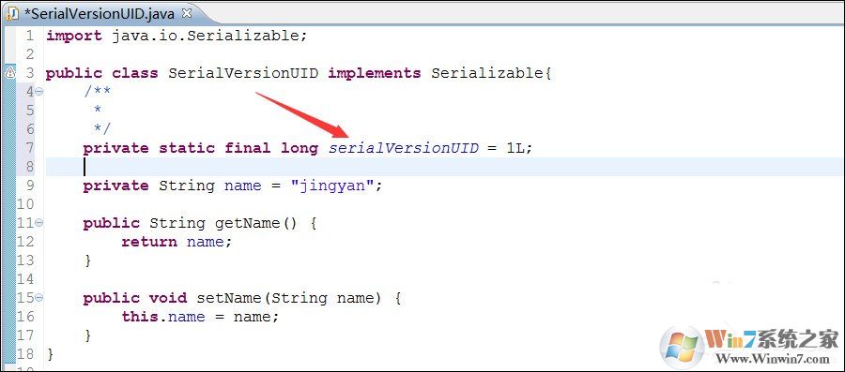Click line number 9 in the gutter
The height and width of the screenshot is (372, 845).
pos(29,186)
